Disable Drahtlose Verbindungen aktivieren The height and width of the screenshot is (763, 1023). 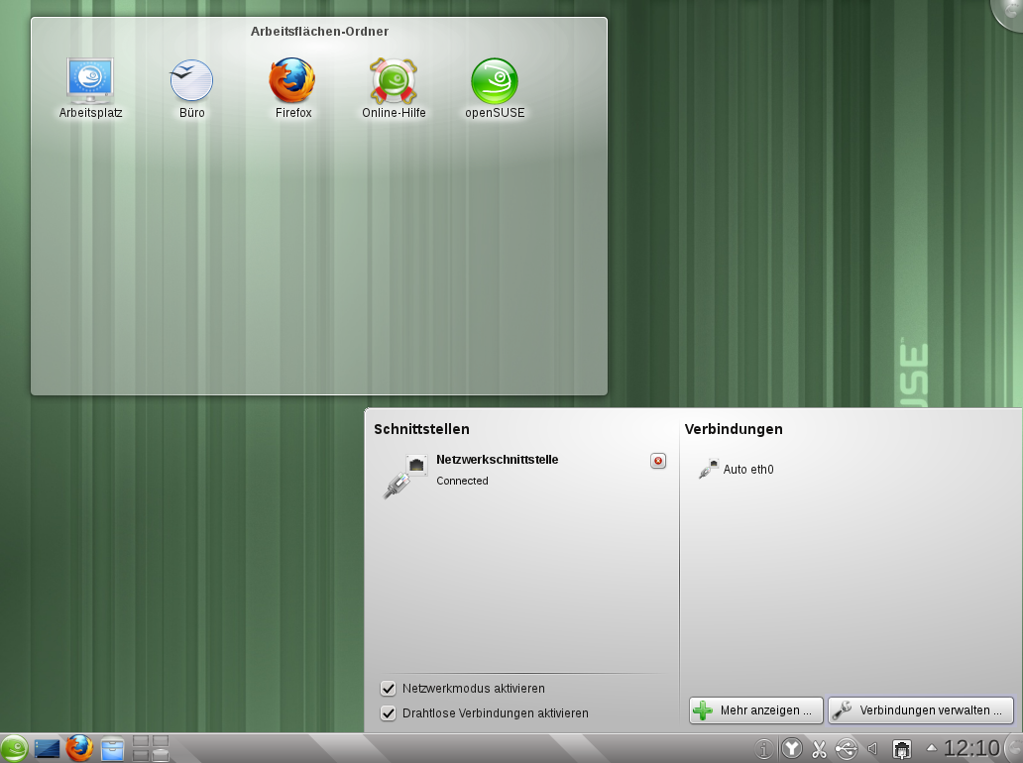[388, 712]
